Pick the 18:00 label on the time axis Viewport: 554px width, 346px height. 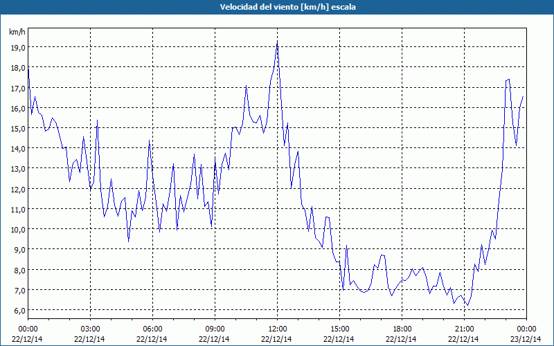[402, 329]
